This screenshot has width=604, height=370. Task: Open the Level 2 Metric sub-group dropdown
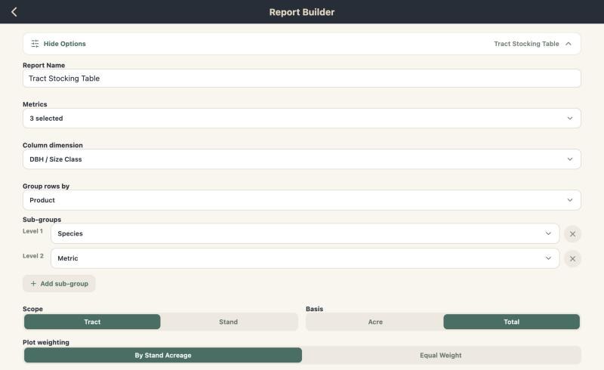[305, 258]
